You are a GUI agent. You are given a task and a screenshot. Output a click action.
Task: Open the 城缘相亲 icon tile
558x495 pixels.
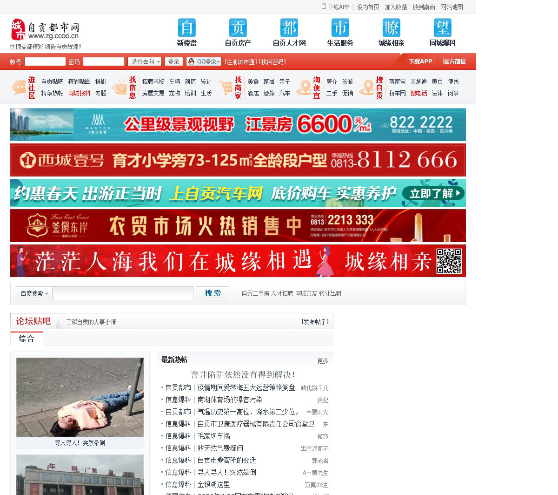392,33
